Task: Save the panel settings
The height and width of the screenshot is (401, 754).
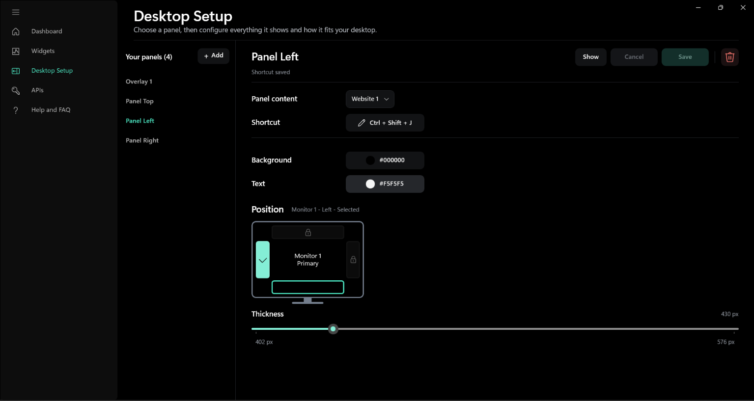Action: click(x=685, y=57)
